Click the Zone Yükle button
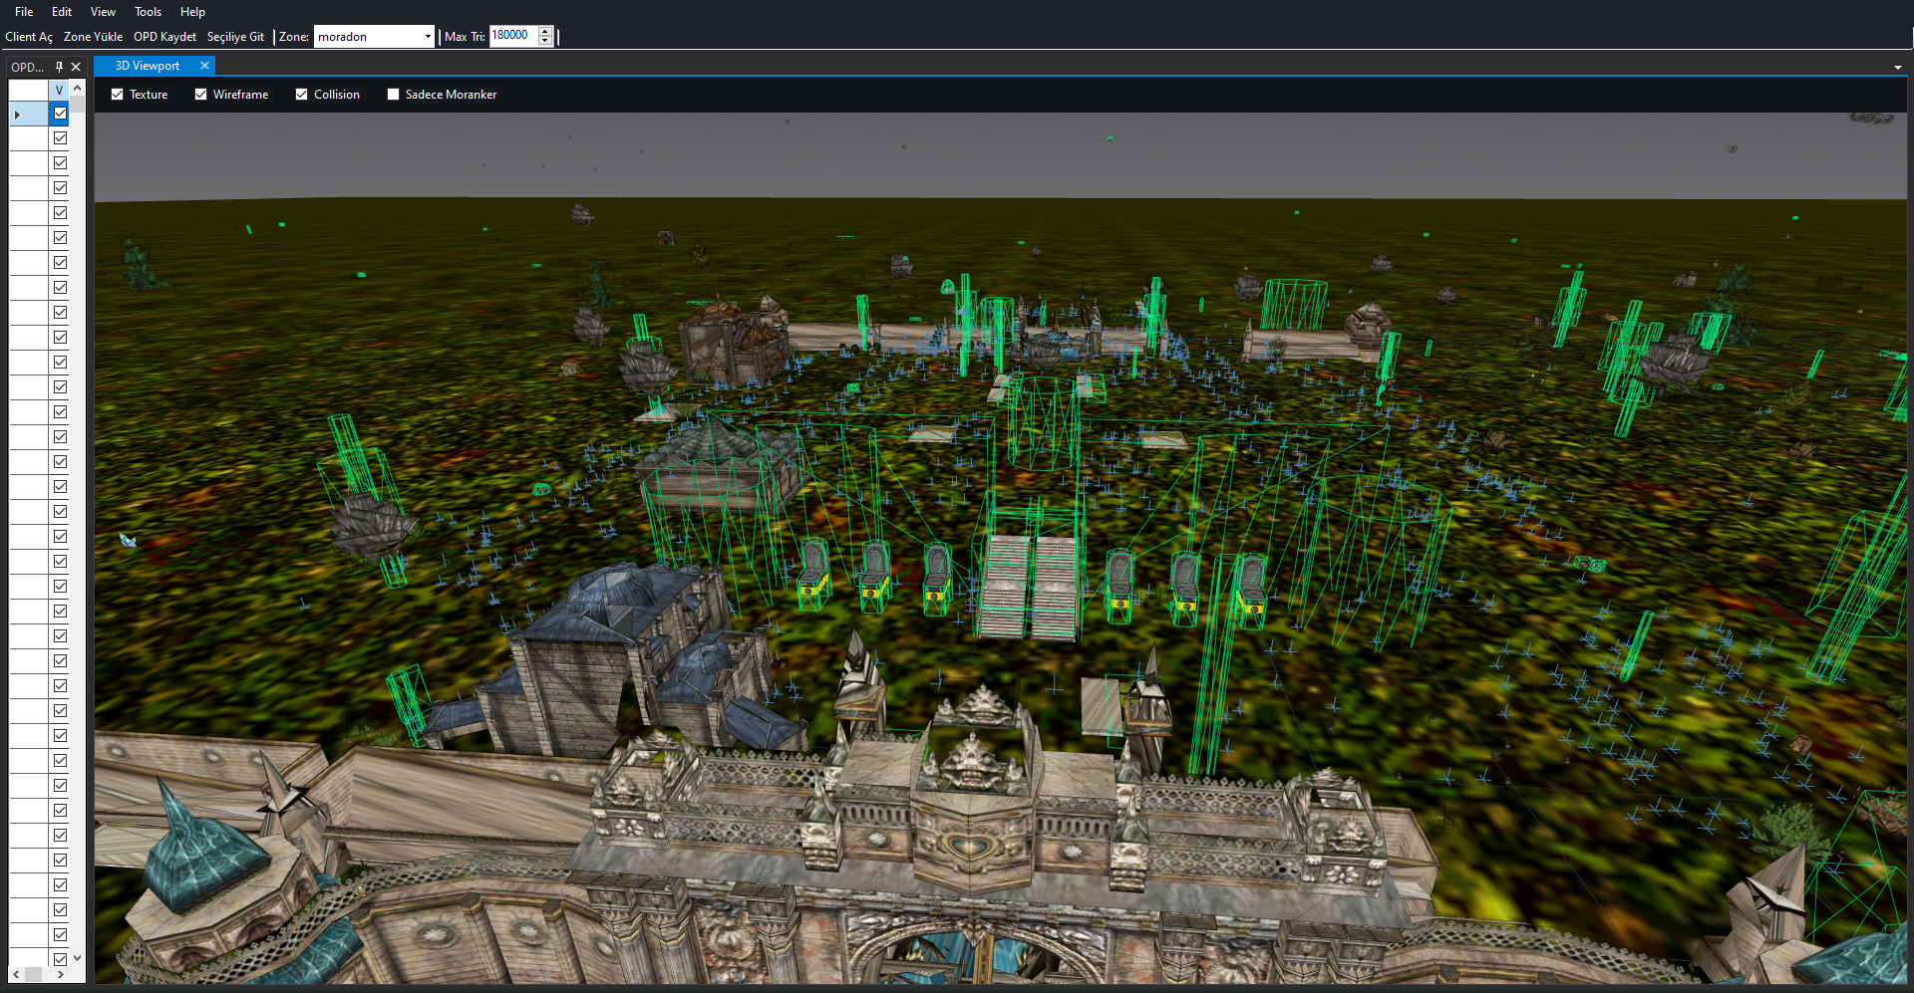Image resolution: width=1914 pixels, height=993 pixels. pos(94,37)
